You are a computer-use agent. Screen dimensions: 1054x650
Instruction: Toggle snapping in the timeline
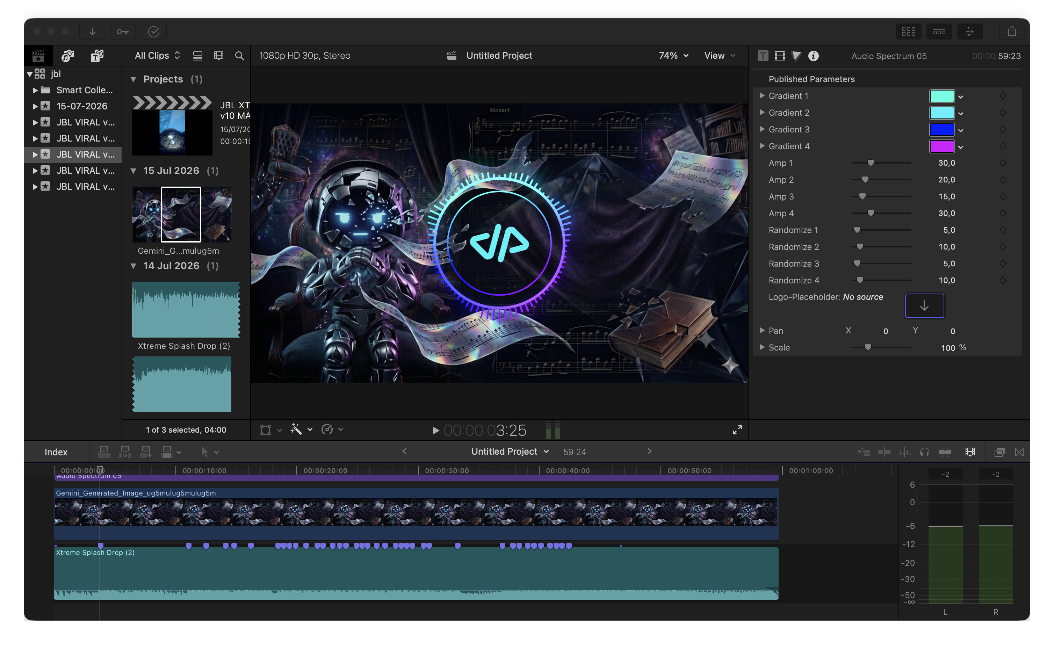(944, 452)
